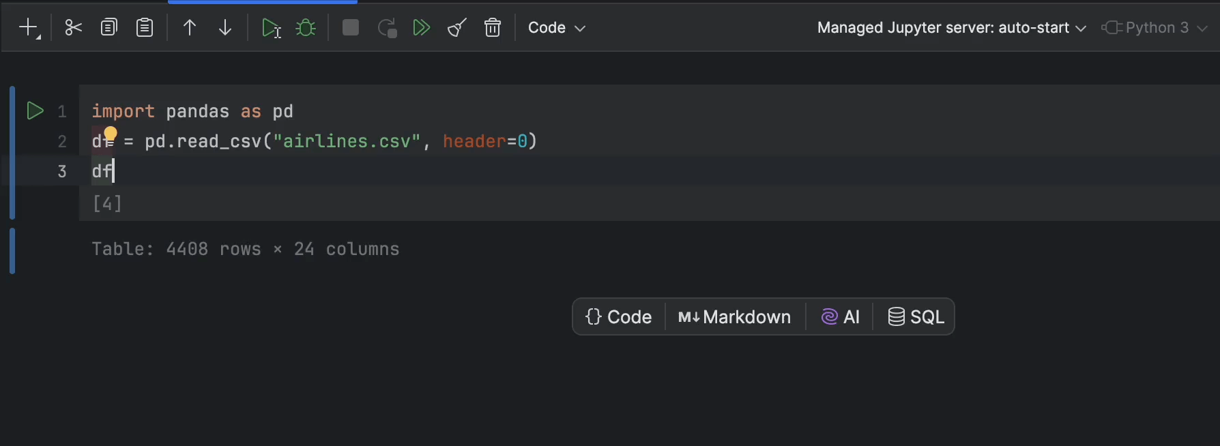The width and height of the screenshot is (1220, 446).
Task: Delete cell with trash icon
Action: [493, 28]
